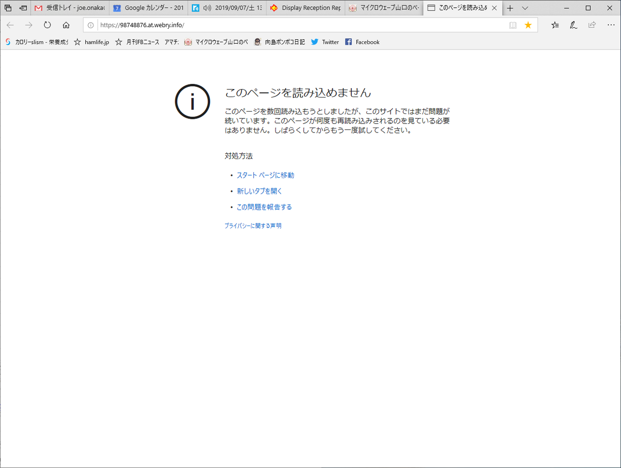Click the circled info icon
Viewport: 621px width, 468px height.
[193, 102]
